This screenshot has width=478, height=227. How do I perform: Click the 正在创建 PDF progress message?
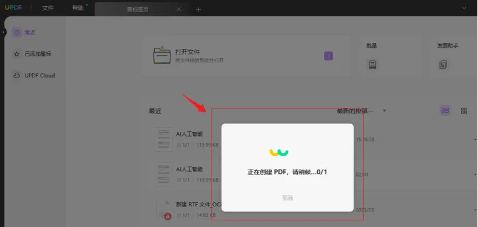[x=287, y=173]
